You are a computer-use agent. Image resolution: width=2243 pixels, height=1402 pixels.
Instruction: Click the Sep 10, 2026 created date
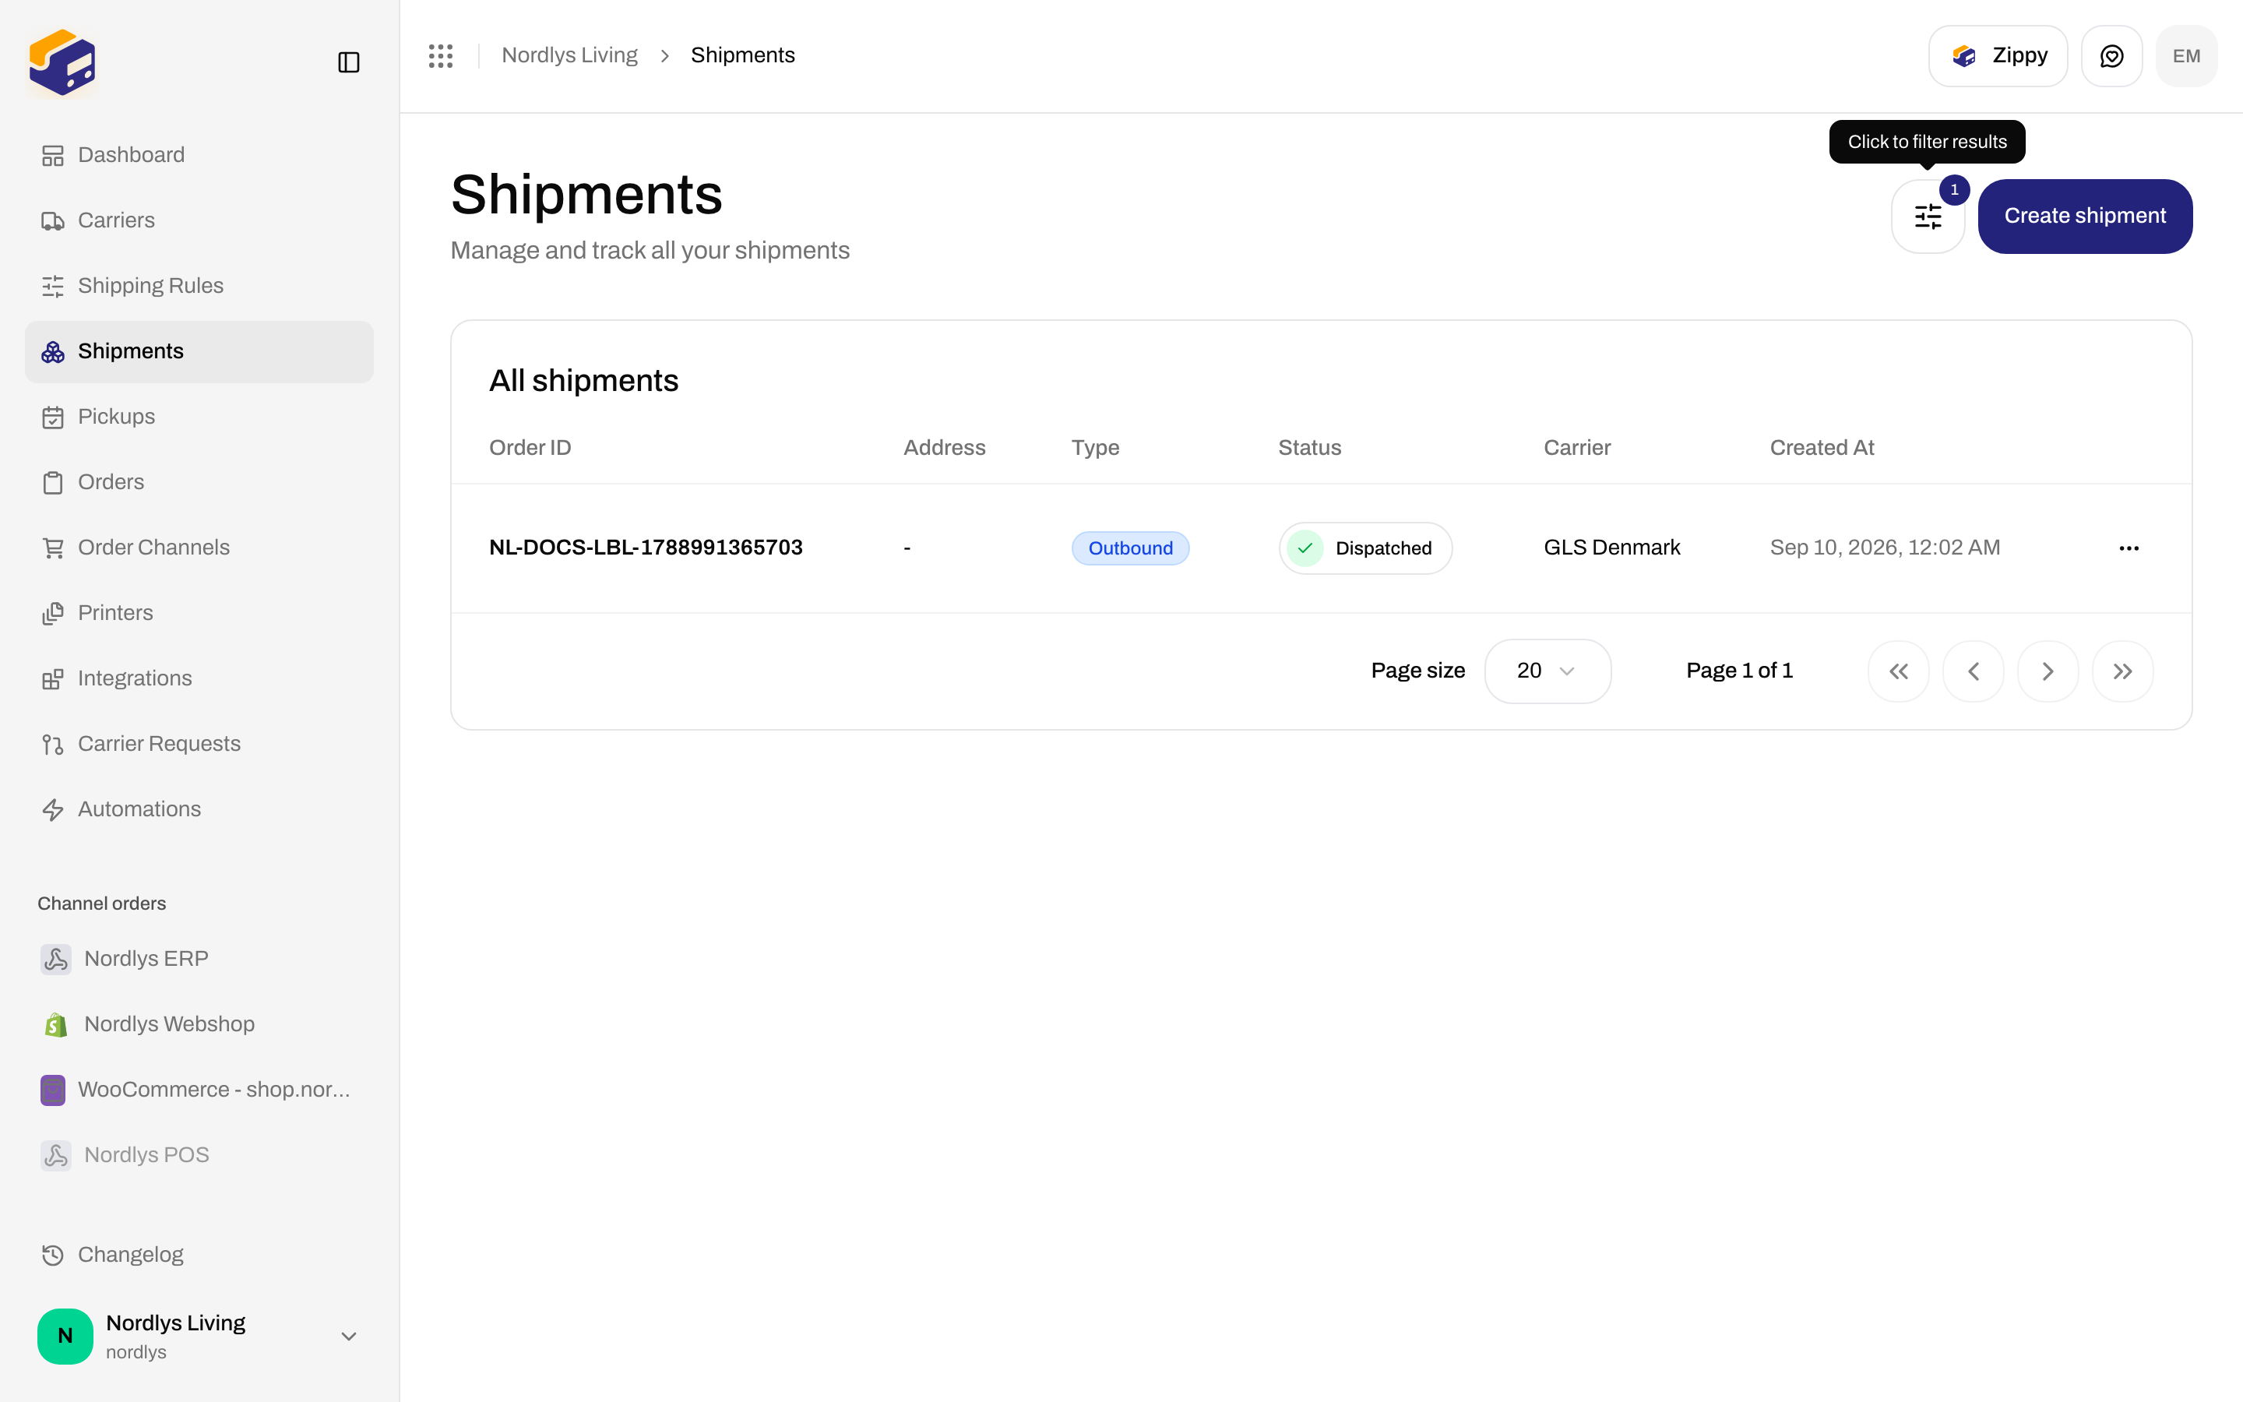coord(1884,548)
